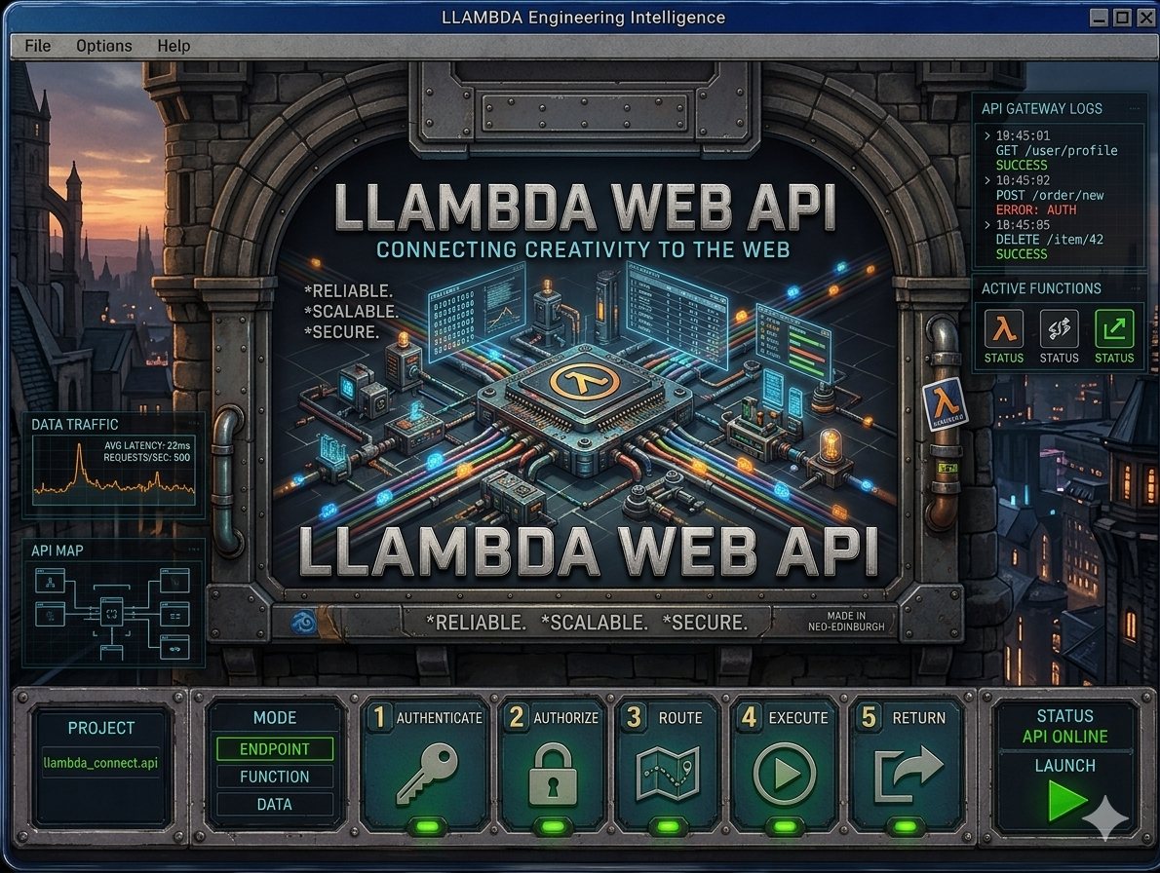
Task: Click the Return share arrow icon
Action: pos(908,774)
